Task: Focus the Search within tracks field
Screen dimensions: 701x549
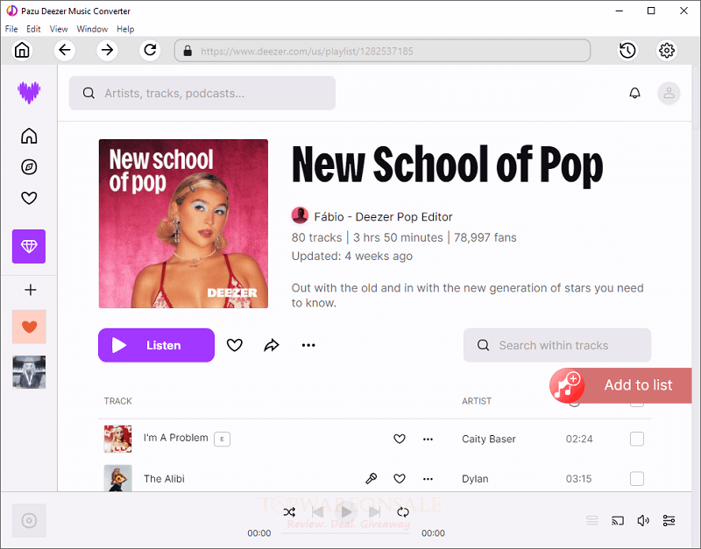Action: (x=557, y=345)
